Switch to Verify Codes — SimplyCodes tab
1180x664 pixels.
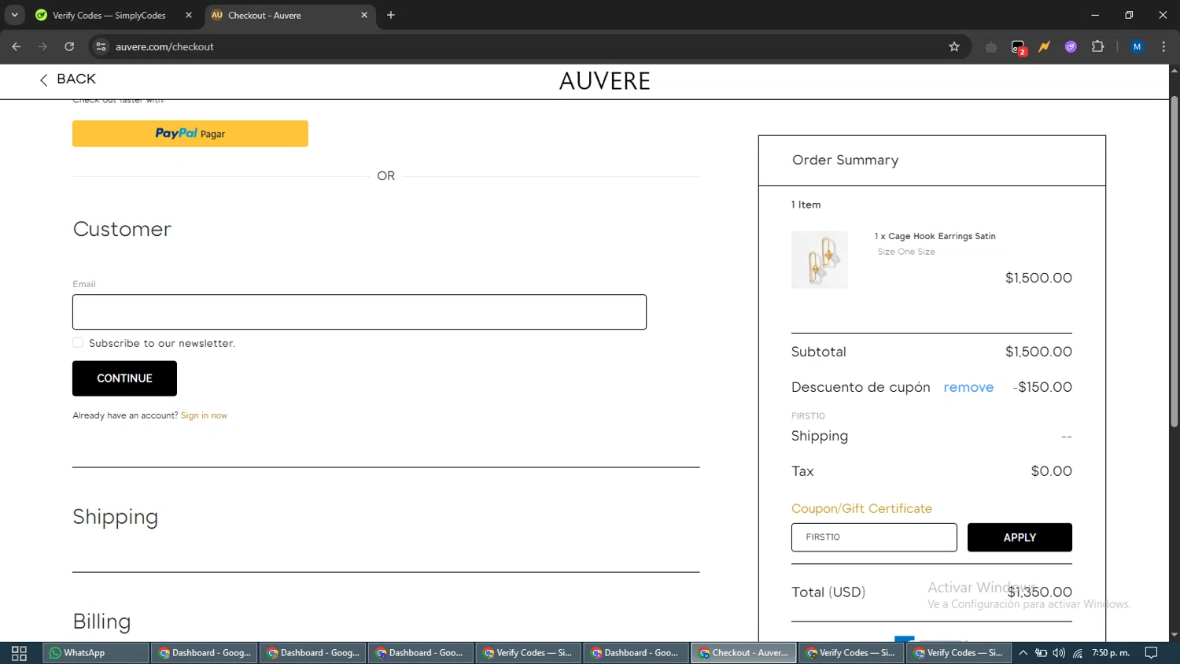click(109, 15)
